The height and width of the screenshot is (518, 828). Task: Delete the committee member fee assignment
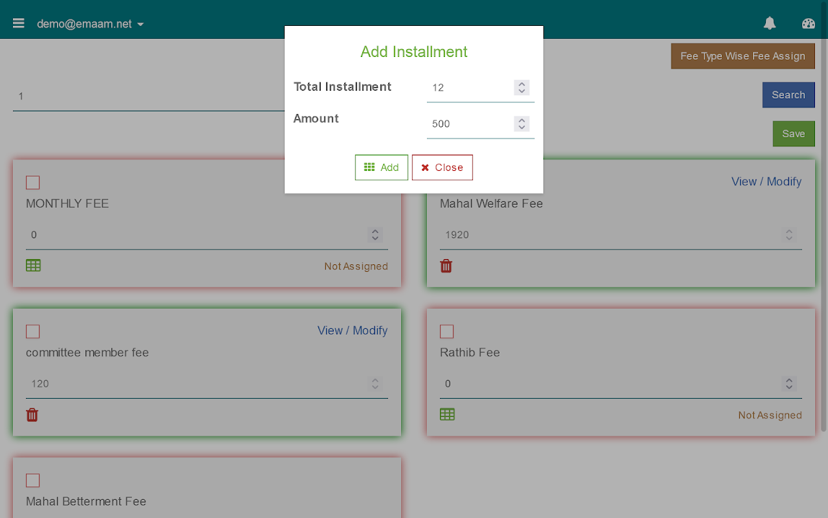[32, 415]
